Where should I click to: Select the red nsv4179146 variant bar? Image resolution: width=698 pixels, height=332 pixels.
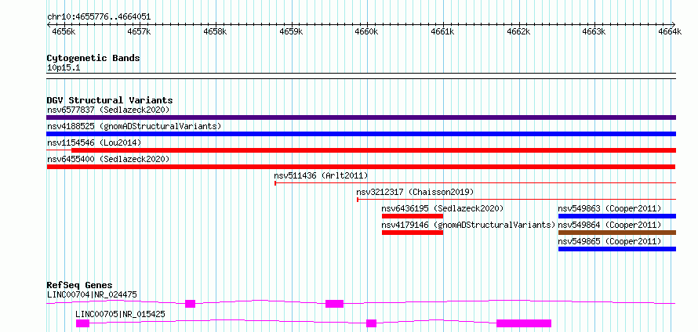413,233
